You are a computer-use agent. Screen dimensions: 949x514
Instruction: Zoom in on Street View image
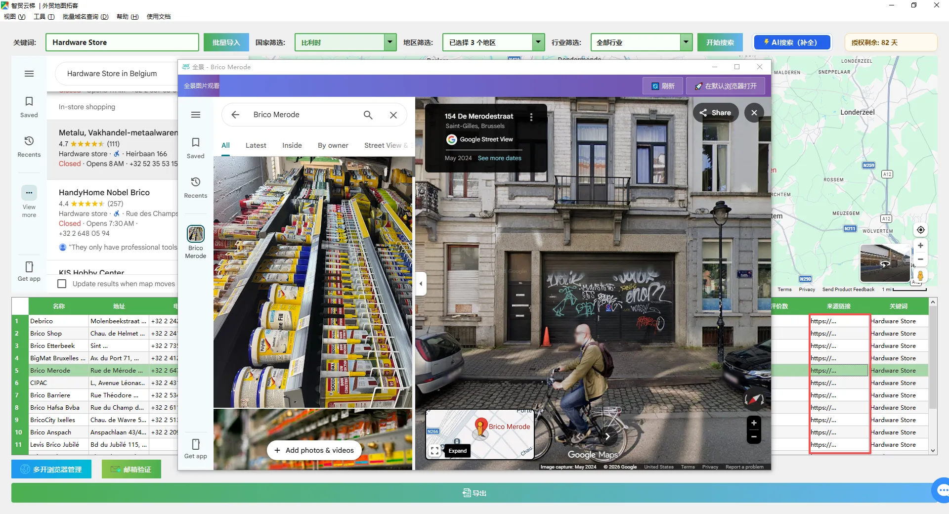754,423
